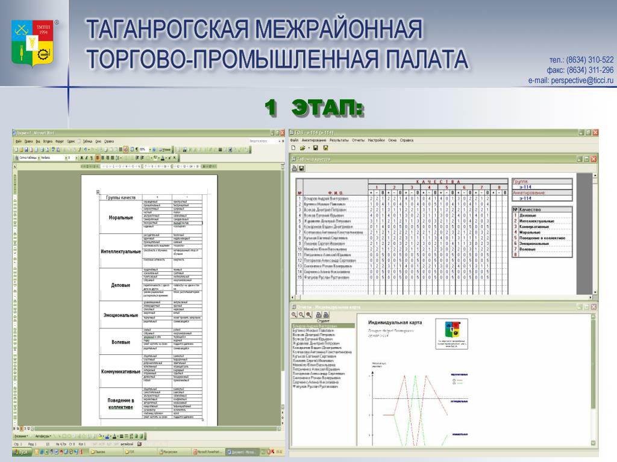Click the second magnifier icon in report window

301,315
